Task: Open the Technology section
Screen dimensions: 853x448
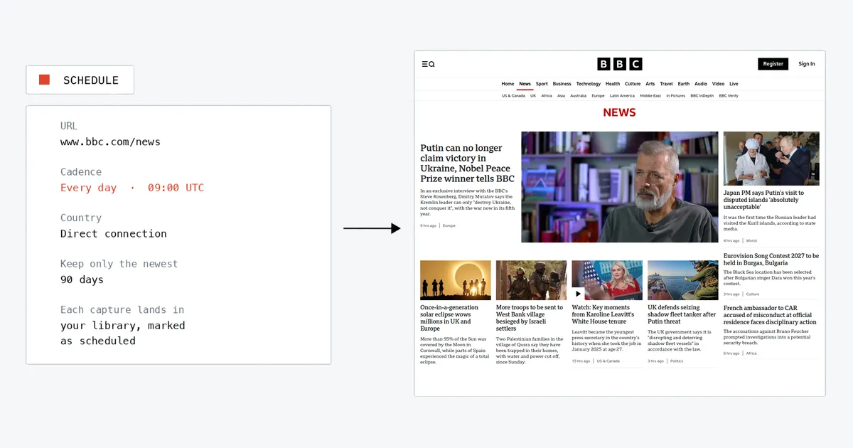Action: coord(589,84)
